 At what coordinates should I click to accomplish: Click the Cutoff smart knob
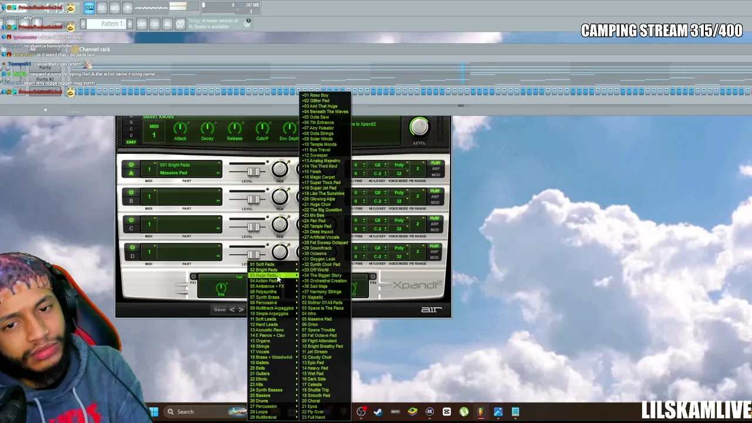[x=262, y=128]
